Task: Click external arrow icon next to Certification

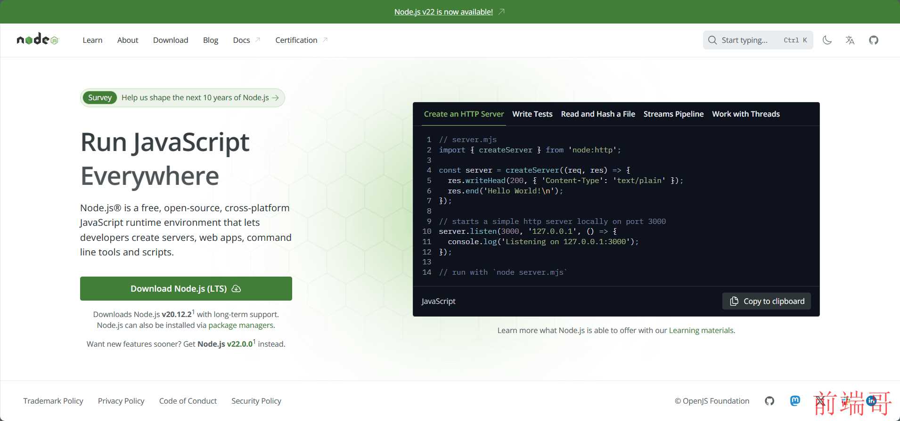Action: 325,40
